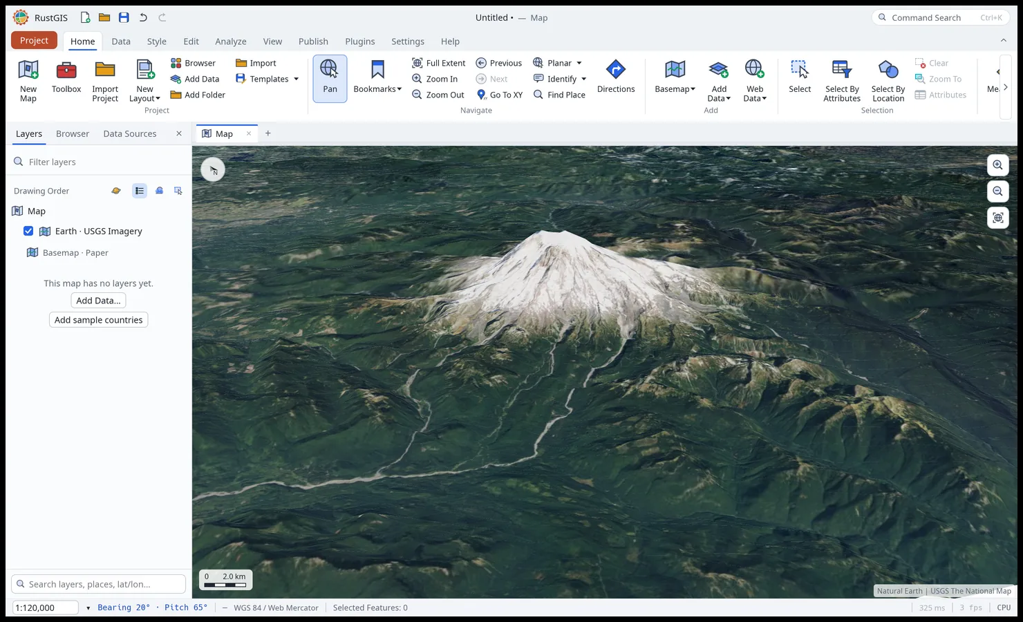The width and height of the screenshot is (1023, 622).
Task: Open the Style ribbon tab
Action: pos(157,41)
